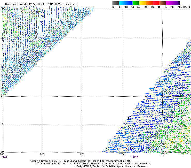
Task: Click the 'Times are GMT' note line
Action: 81,161
